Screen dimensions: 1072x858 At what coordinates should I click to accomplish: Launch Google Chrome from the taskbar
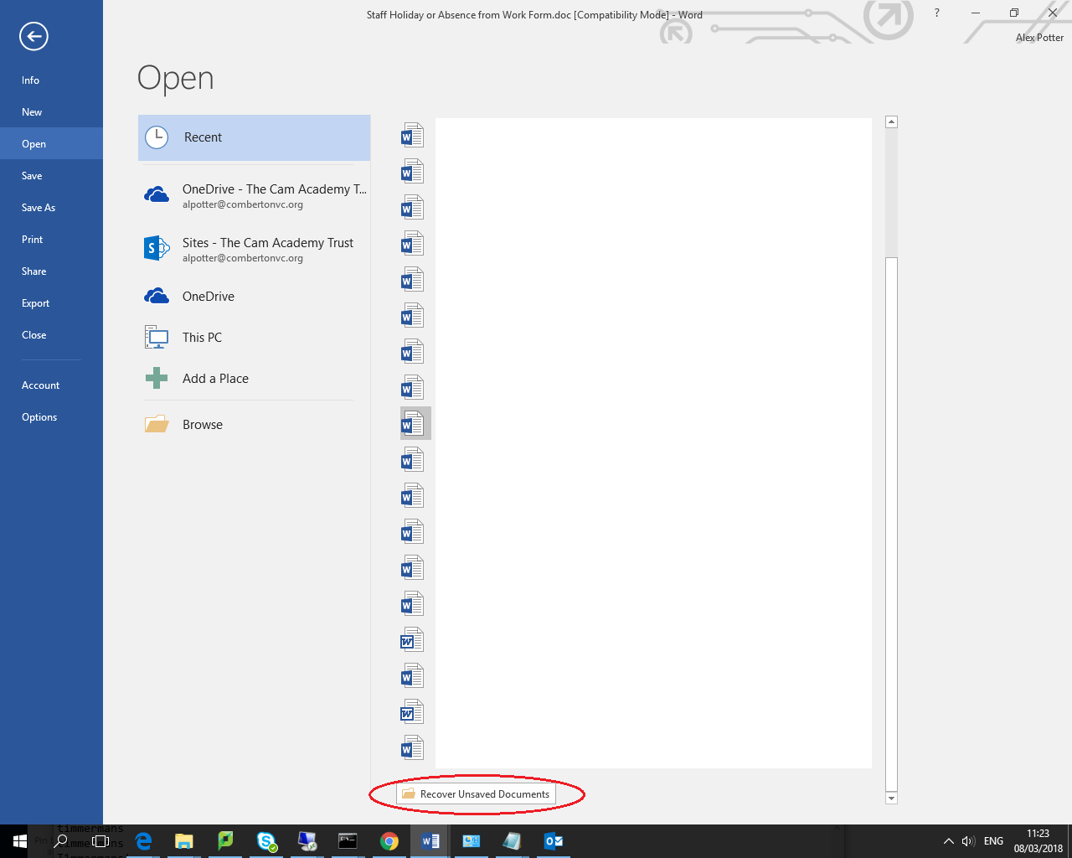[389, 841]
